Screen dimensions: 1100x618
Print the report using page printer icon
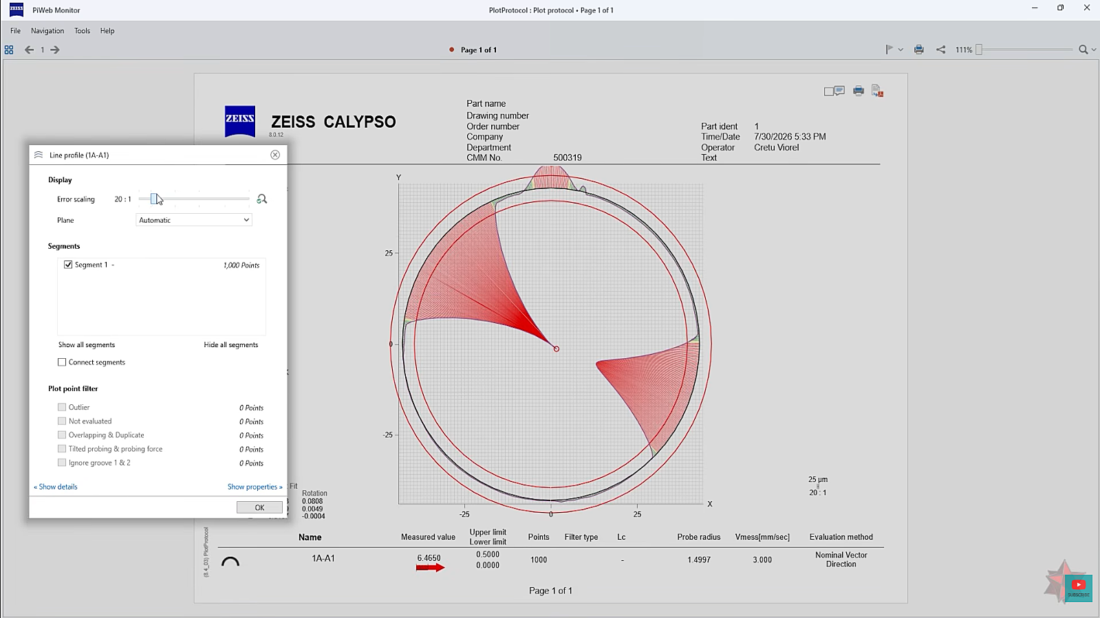pos(859,91)
